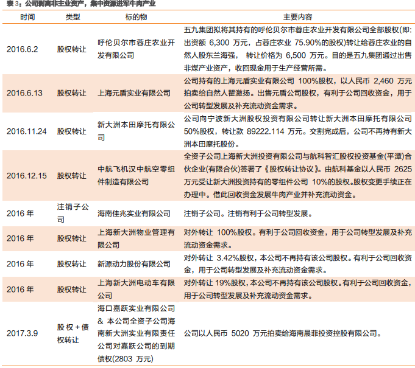Click description 对外转让 100%股权
This screenshot has height=368, width=415.
(x=298, y=238)
